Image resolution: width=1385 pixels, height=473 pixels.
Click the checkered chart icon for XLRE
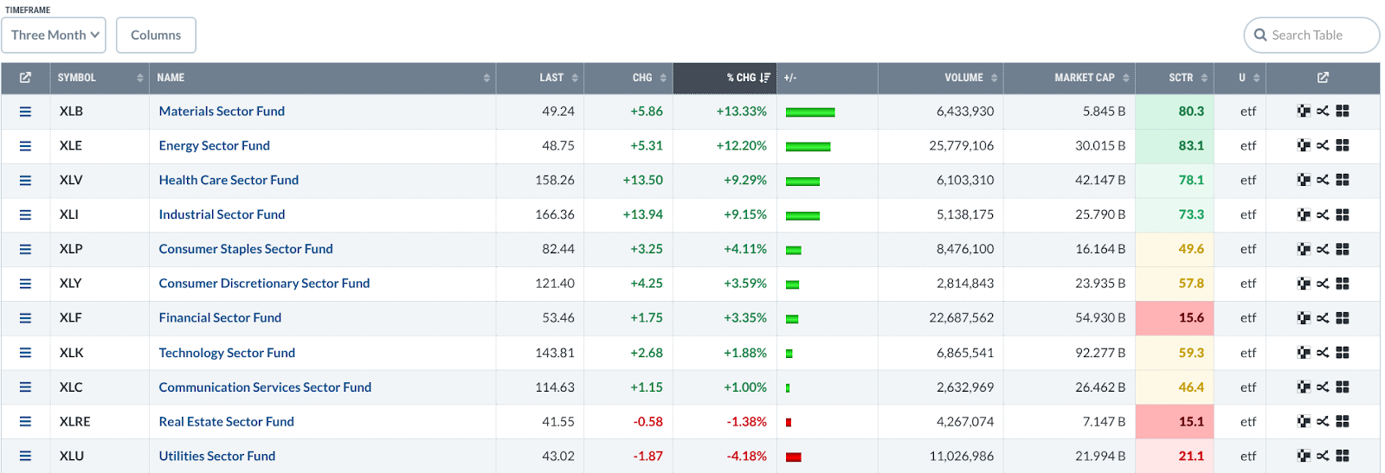pos(1304,421)
